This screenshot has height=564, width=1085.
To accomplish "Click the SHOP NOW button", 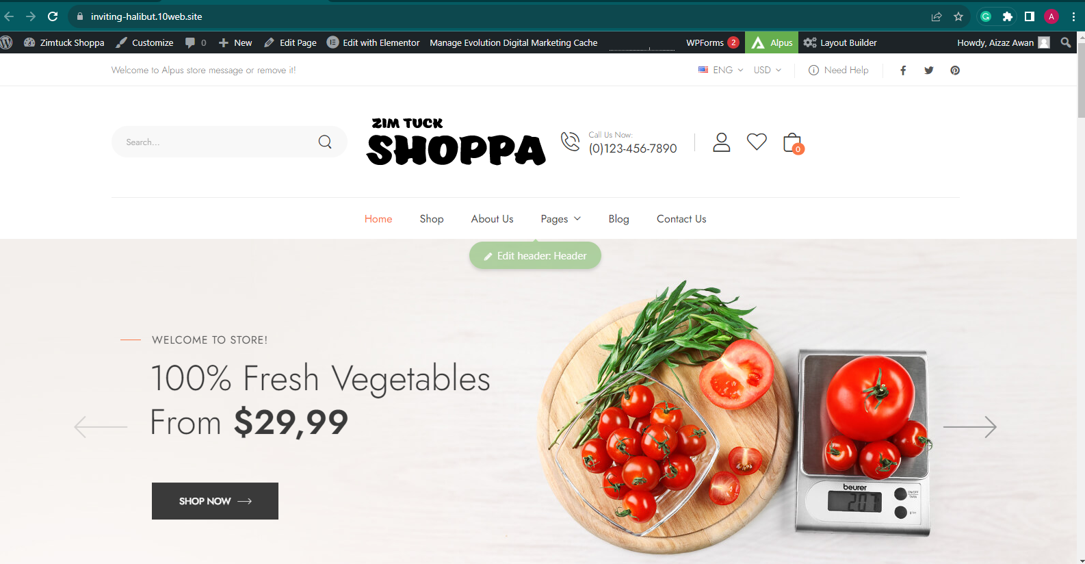I will tap(215, 501).
